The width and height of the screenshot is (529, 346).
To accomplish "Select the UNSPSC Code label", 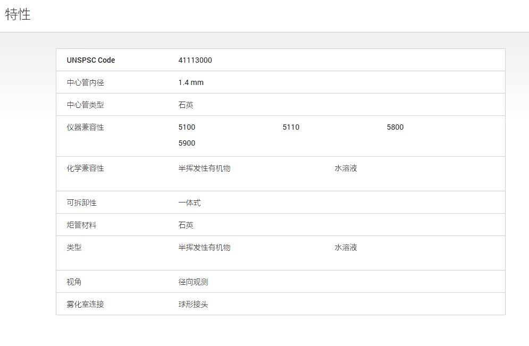I will click(x=91, y=60).
